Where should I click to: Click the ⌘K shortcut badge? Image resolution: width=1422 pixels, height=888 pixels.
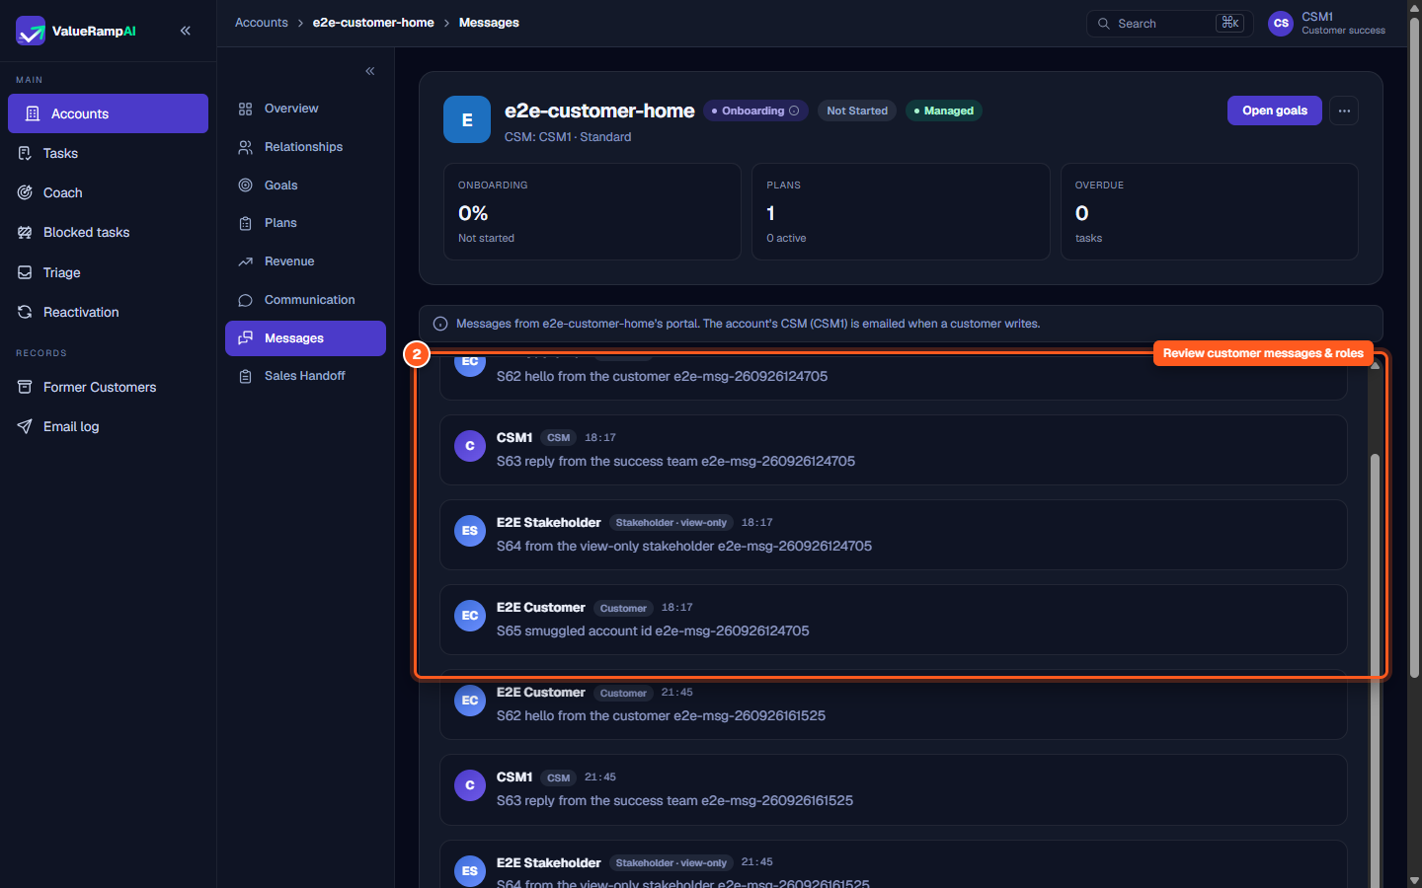tap(1229, 23)
